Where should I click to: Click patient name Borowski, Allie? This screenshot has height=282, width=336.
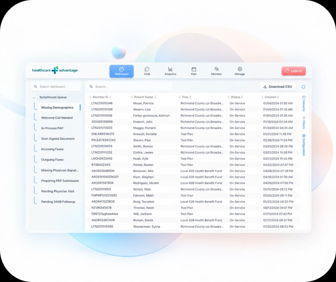click(143, 171)
